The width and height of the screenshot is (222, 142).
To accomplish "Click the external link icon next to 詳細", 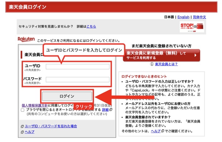I will click(x=111, y=110).
